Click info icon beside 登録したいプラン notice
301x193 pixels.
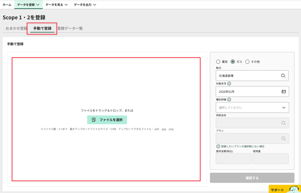click(x=218, y=146)
